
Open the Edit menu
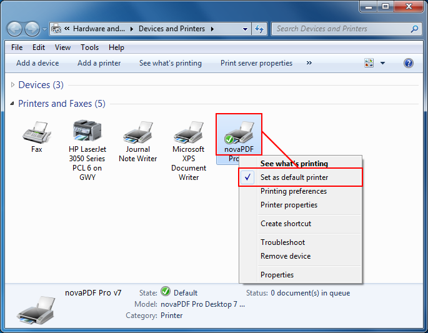click(x=39, y=47)
